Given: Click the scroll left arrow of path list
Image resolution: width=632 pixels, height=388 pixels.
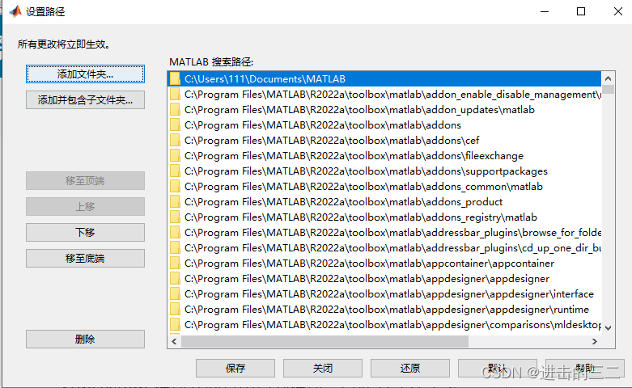Looking at the screenshot, I should 174,341.
